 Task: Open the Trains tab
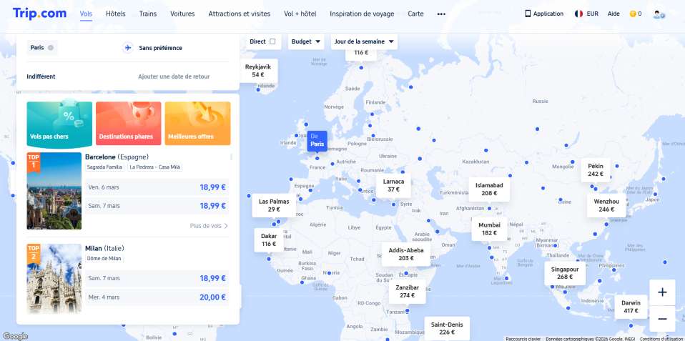tap(148, 14)
